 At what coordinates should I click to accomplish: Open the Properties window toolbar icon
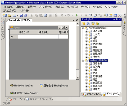(111, 15)
